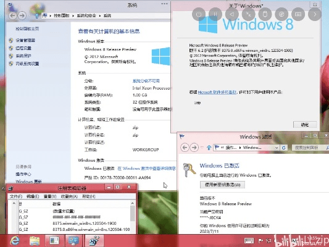The height and width of the screenshot is (247, 329).
Task: Open the touch keyboard tray icon
Action: click(249, 240)
